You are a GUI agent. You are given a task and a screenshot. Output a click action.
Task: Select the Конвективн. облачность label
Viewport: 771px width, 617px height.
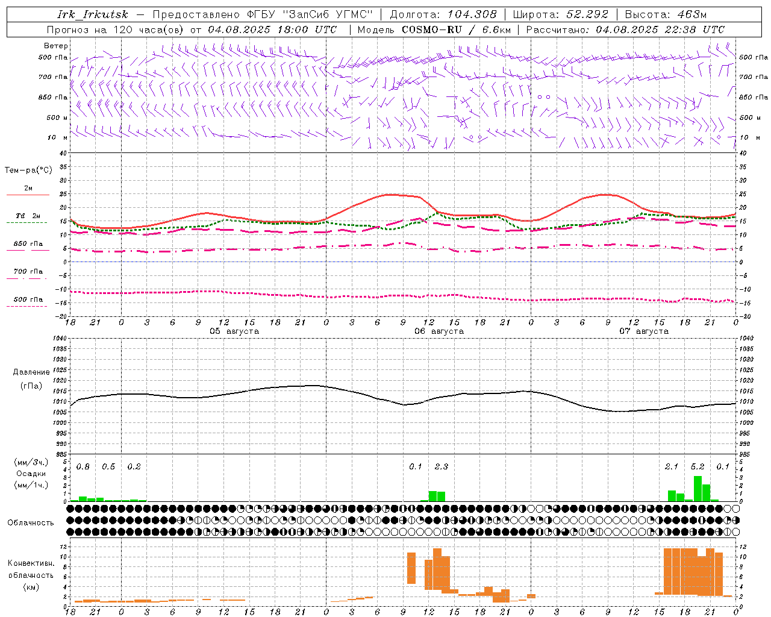31,569
